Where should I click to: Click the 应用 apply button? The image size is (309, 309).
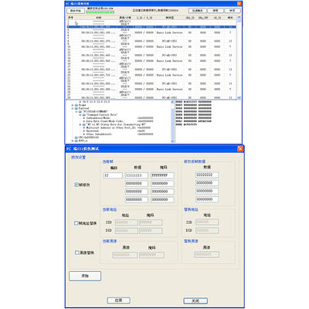118,301
